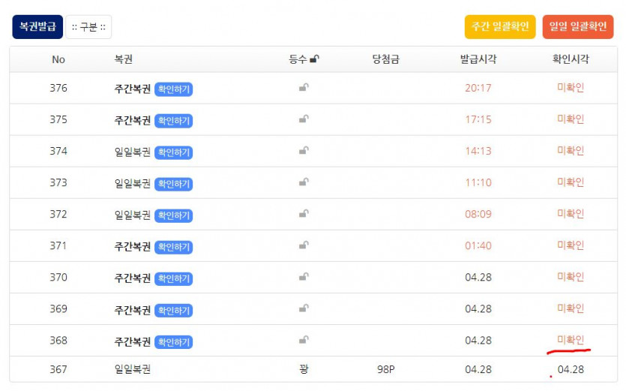The image size is (626, 391).
Task: Select the 일일복권 row number 367
Action: pyautogui.click(x=58, y=369)
